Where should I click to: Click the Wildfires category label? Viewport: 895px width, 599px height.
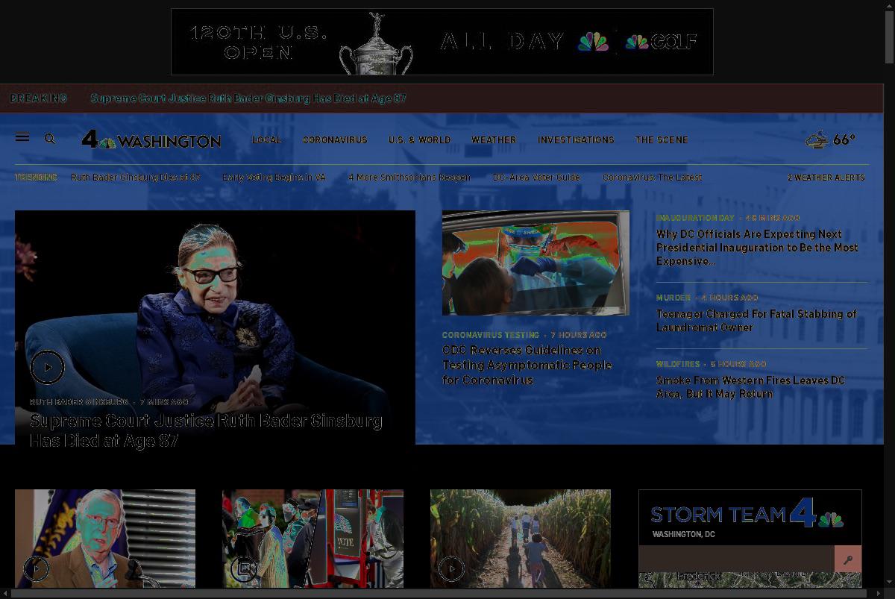pyautogui.click(x=678, y=364)
